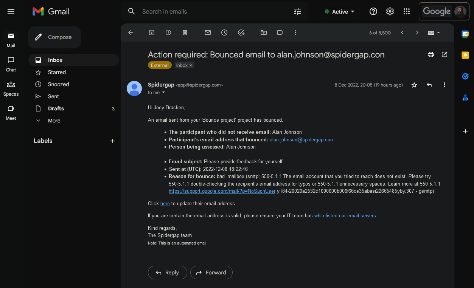The image size is (474, 288).
Task: Open advanced search filters
Action: click(x=297, y=11)
